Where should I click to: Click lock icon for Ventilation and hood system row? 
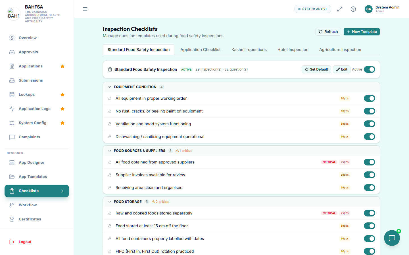pos(110,124)
